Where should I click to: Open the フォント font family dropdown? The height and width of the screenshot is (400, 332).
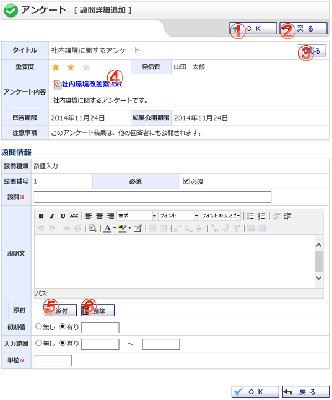point(179,216)
